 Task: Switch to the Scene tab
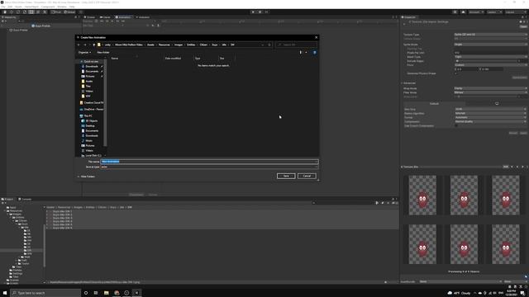pos(90,17)
